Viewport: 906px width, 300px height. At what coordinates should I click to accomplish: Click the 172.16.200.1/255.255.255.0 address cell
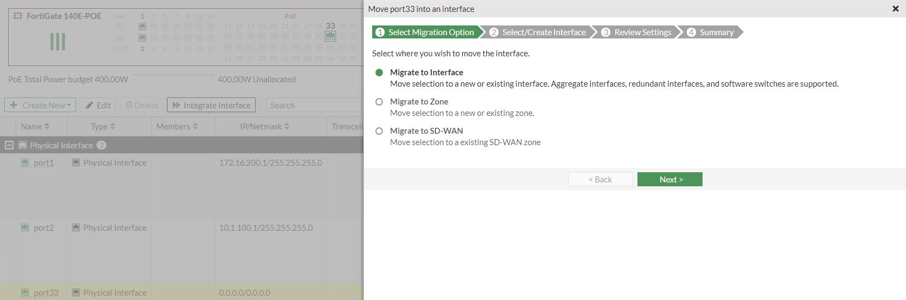point(271,162)
